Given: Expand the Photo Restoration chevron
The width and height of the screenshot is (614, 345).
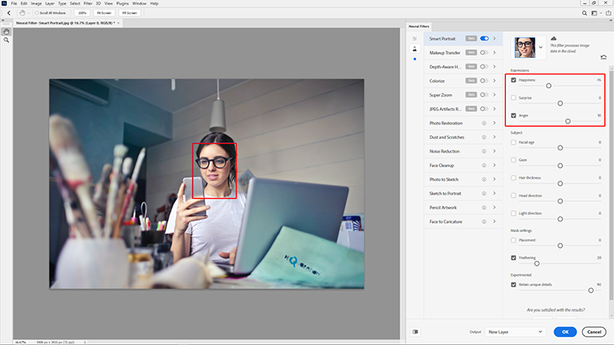Looking at the screenshot, I should [x=494, y=123].
